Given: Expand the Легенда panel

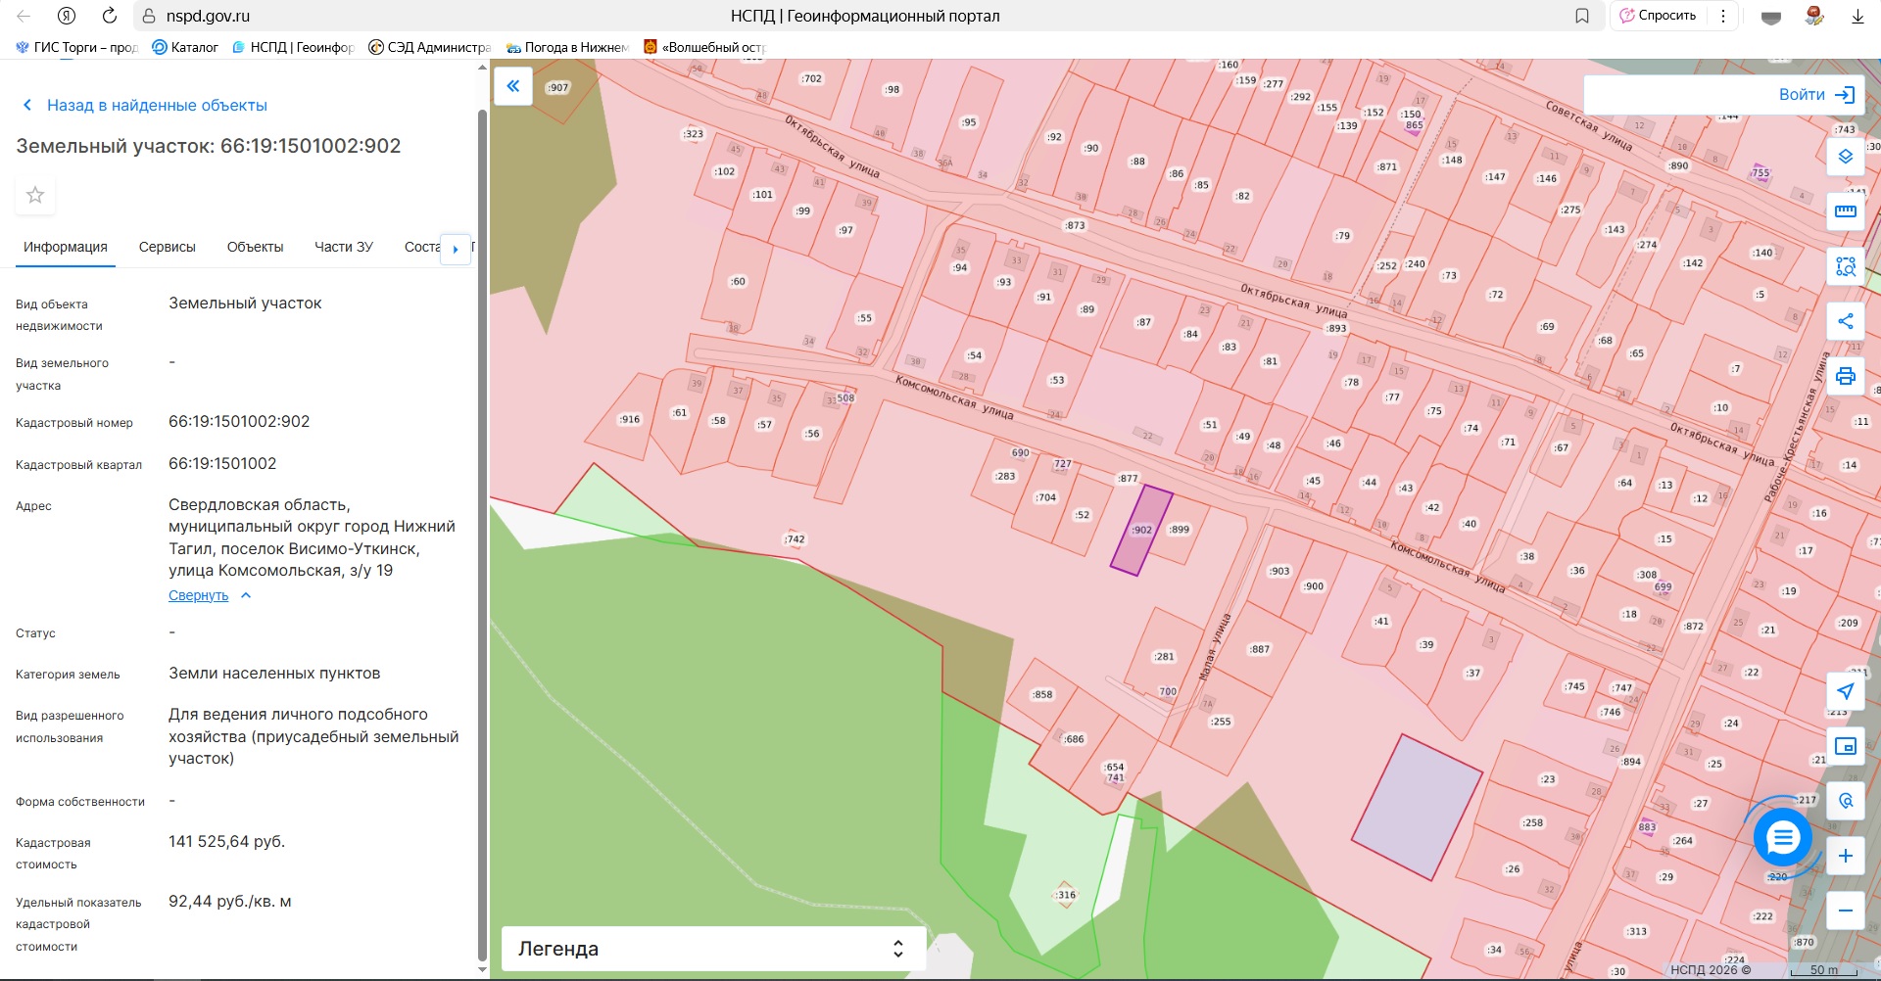Looking at the screenshot, I should coord(713,949).
